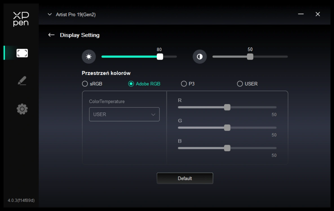334x211 pixels.
Task: Click the R channel slider handle
Action: coord(227,107)
